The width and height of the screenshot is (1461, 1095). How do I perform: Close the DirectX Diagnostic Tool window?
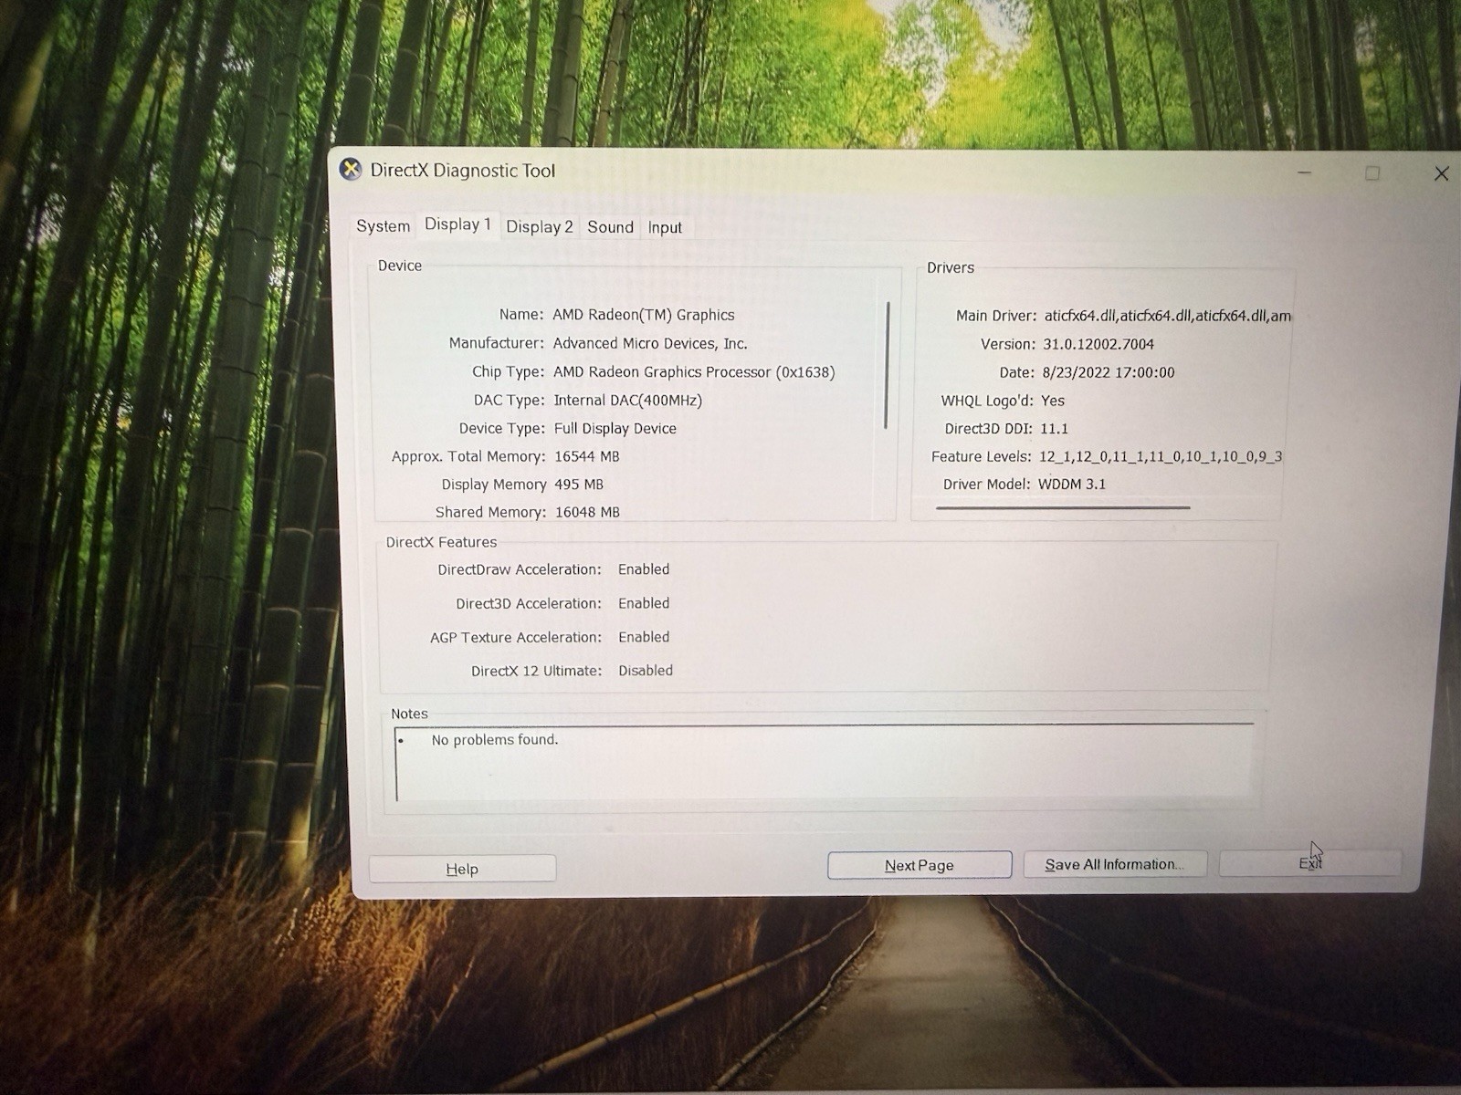click(1441, 173)
